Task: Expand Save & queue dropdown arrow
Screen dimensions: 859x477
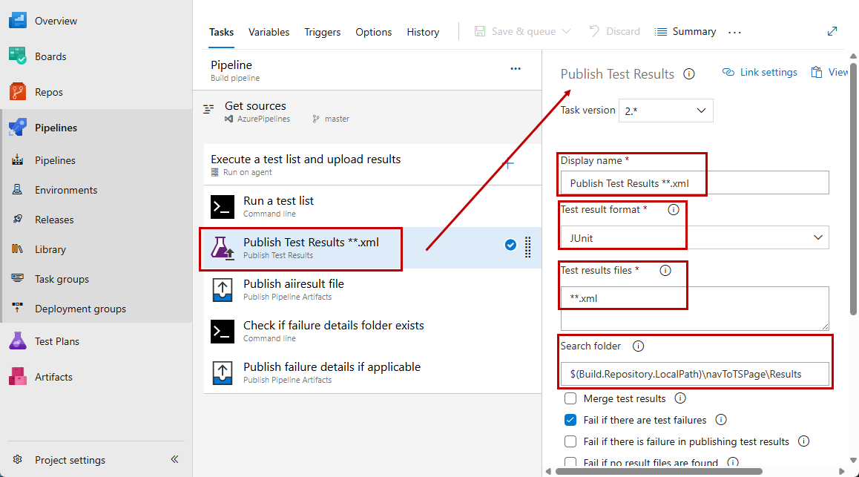Action: click(567, 31)
